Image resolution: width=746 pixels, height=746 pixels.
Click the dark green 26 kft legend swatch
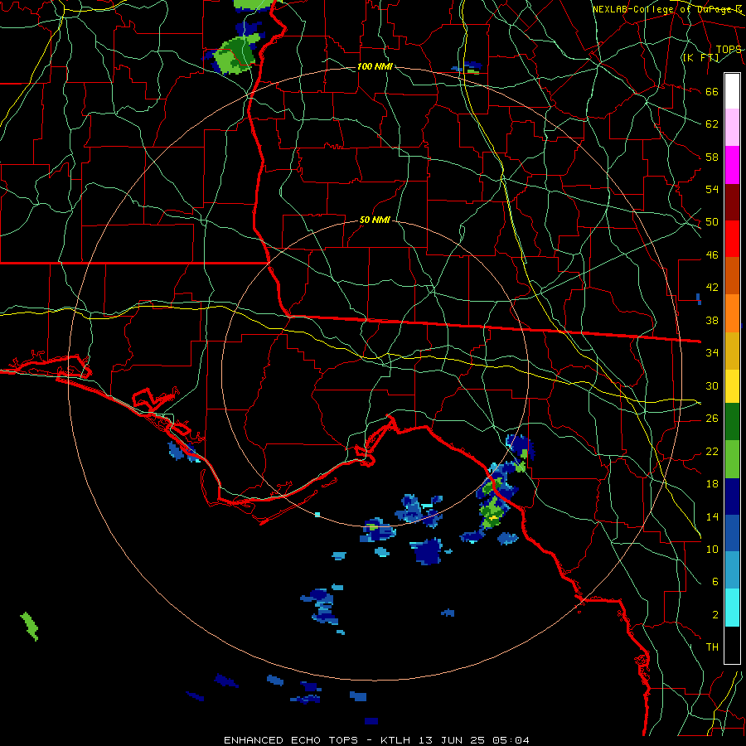pos(732,422)
